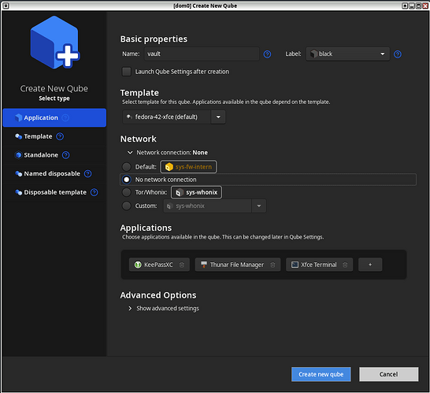Image resolution: width=430 pixels, height=393 pixels.
Task: Click the black label cube icon
Action: tap(313, 54)
